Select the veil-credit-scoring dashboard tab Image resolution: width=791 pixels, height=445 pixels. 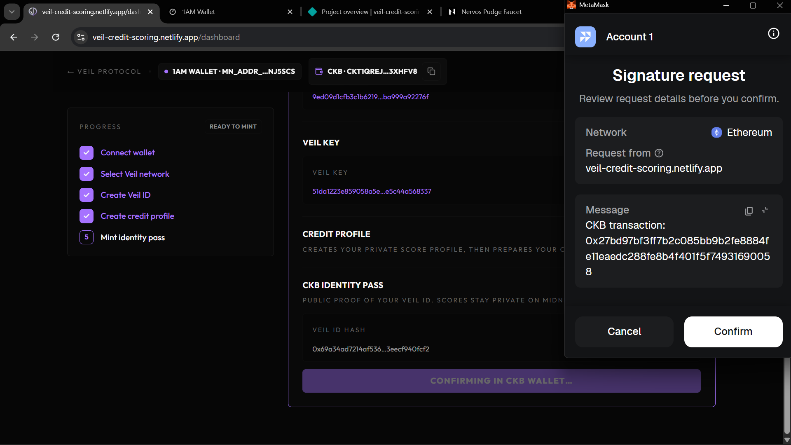pyautogui.click(x=91, y=12)
